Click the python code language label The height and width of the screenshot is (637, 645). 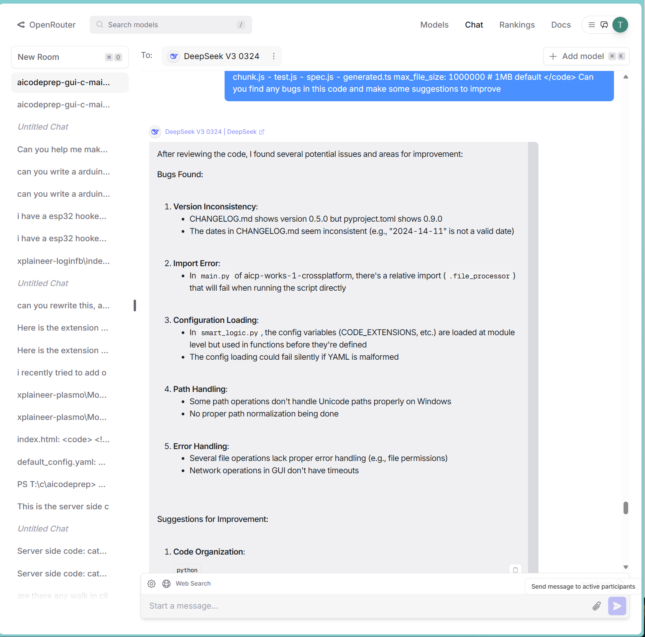[x=187, y=570]
